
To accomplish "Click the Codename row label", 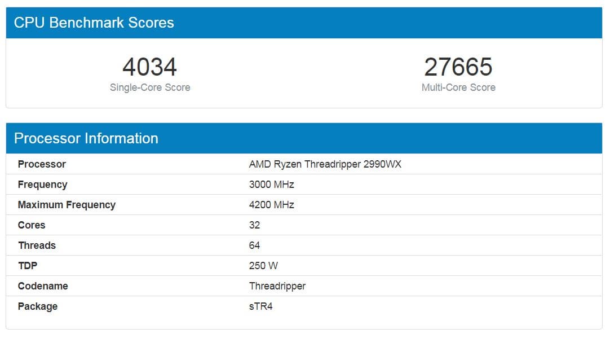I will 43,286.
